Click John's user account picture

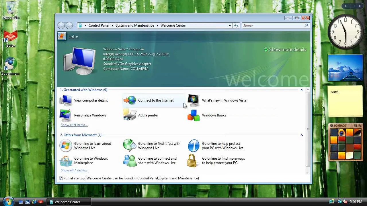point(62,36)
